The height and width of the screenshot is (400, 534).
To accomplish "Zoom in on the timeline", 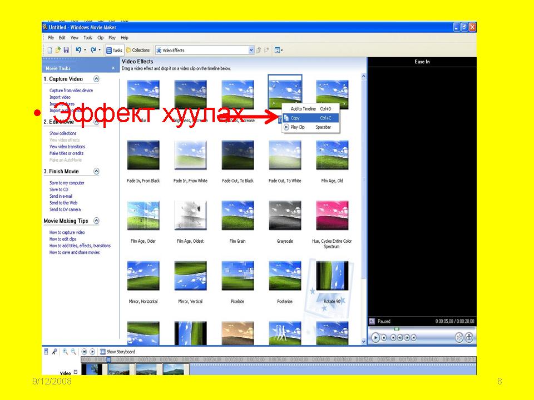I will click(x=65, y=352).
